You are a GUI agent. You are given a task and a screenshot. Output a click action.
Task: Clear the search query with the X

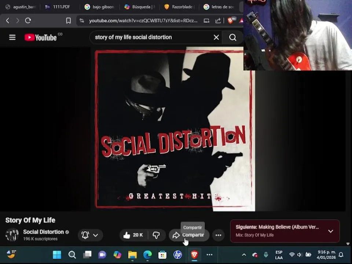pyautogui.click(x=216, y=37)
